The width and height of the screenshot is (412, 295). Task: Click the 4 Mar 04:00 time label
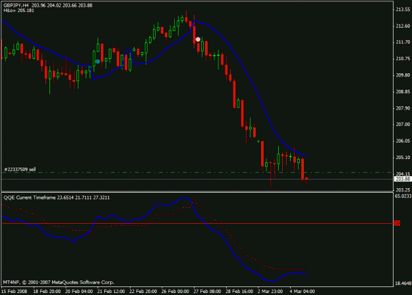coord(302,291)
